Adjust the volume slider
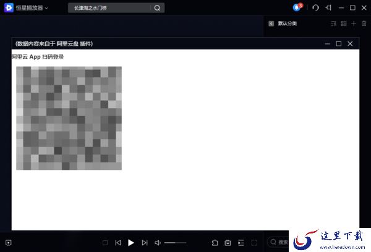Image resolution: width=371 pixels, height=252 pixels. (x=175, y=243)
